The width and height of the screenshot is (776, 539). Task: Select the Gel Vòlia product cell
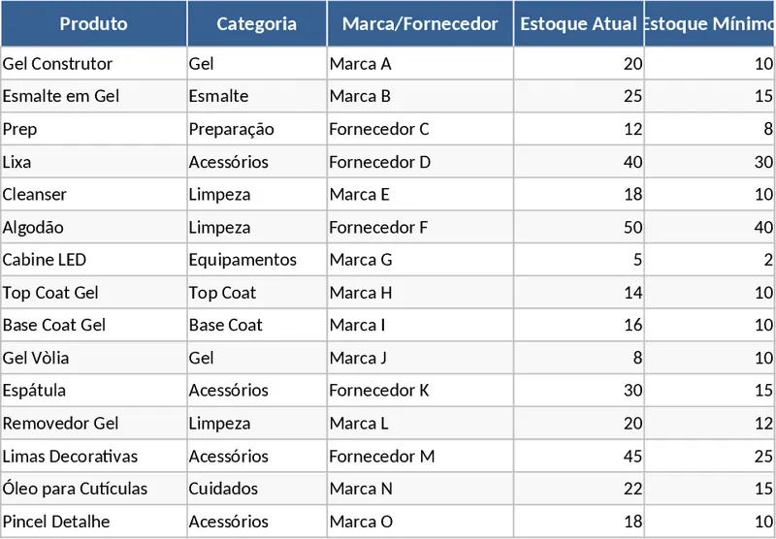93,358
